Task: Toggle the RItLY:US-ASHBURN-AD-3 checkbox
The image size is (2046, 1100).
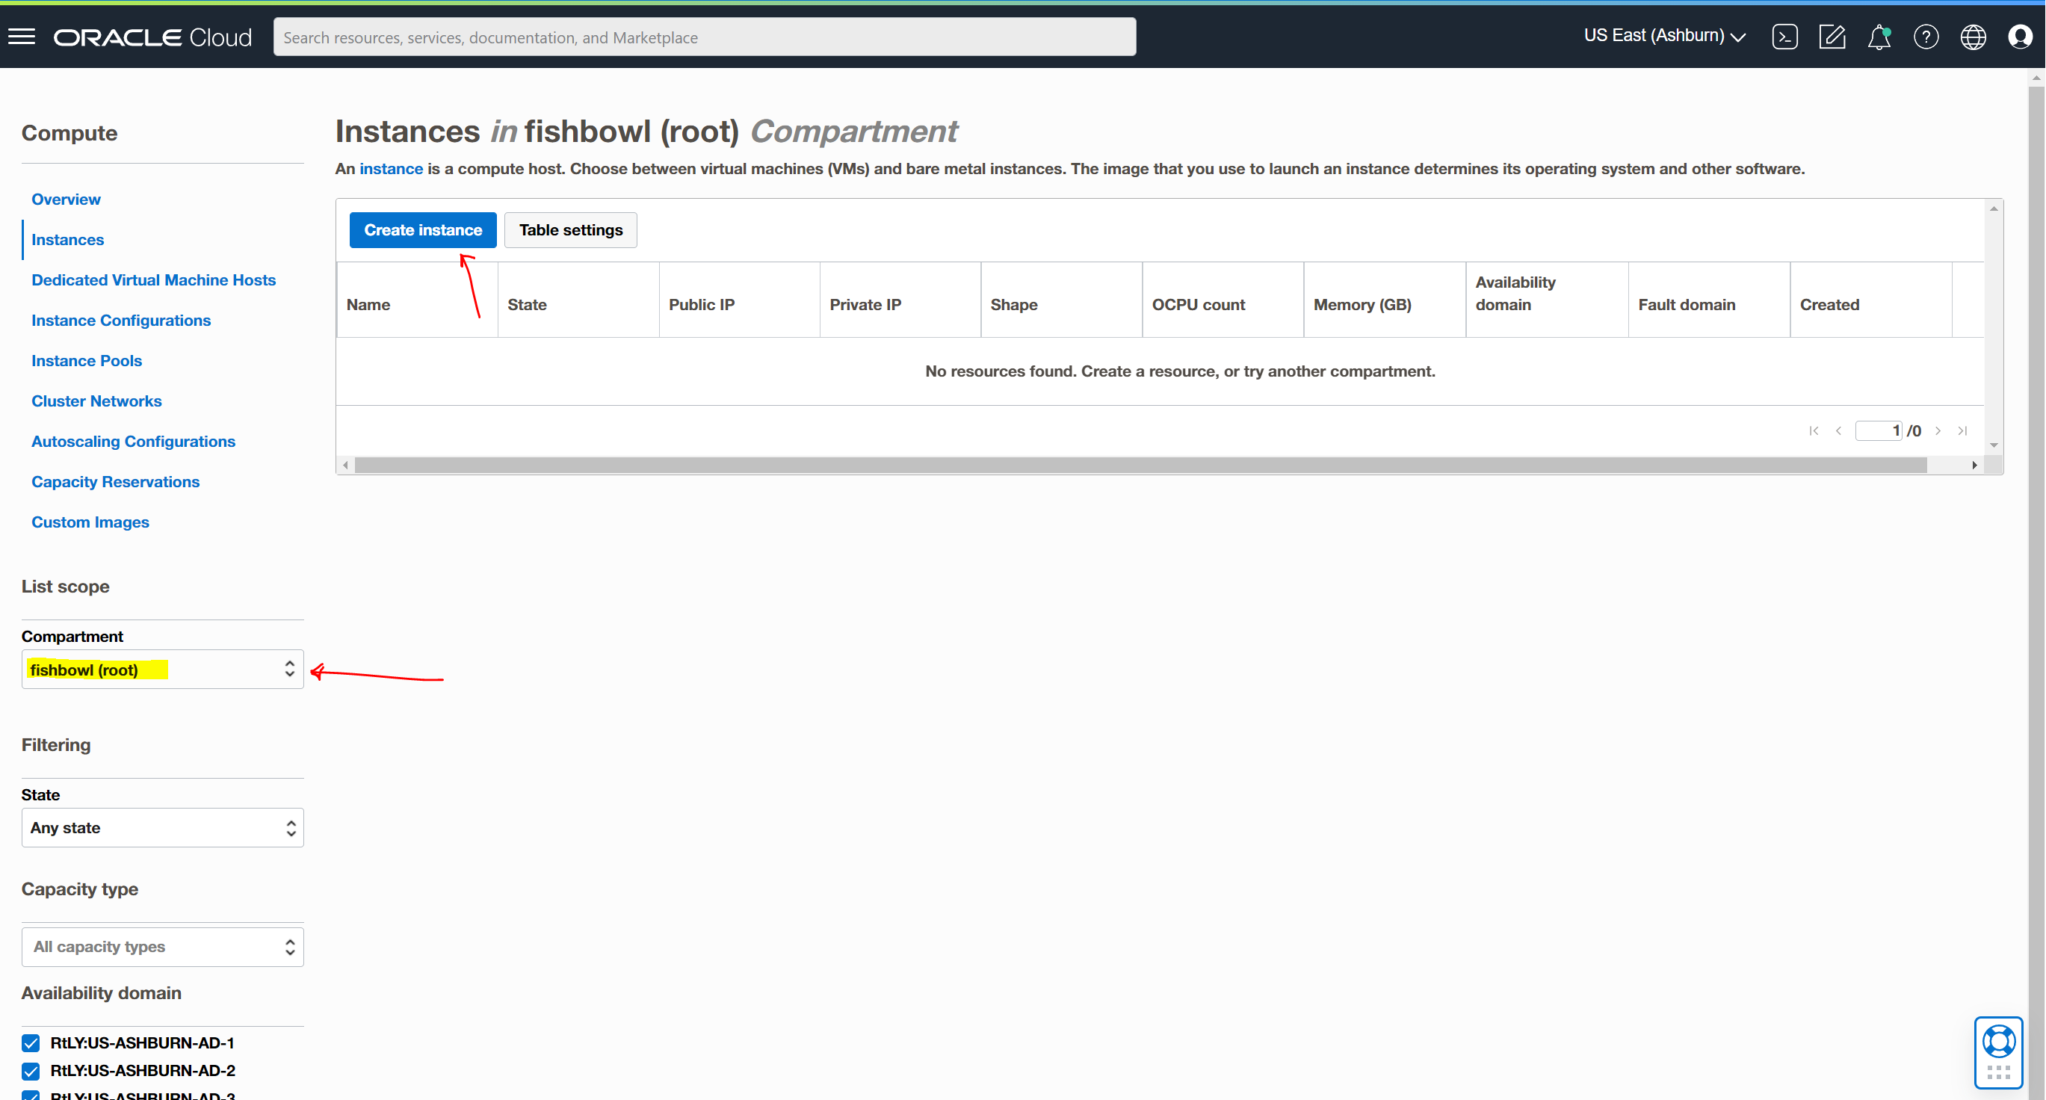Action: (31, 1095)
